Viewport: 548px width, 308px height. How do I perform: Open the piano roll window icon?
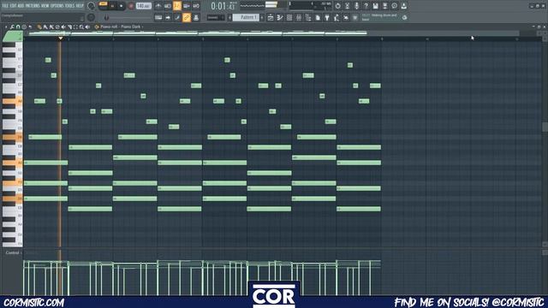pos(280,17)
